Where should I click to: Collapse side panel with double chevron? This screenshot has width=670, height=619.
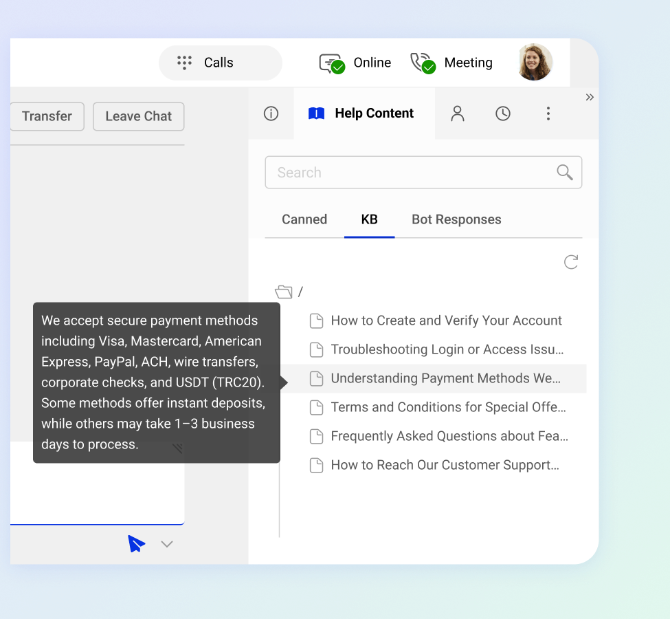590,97
